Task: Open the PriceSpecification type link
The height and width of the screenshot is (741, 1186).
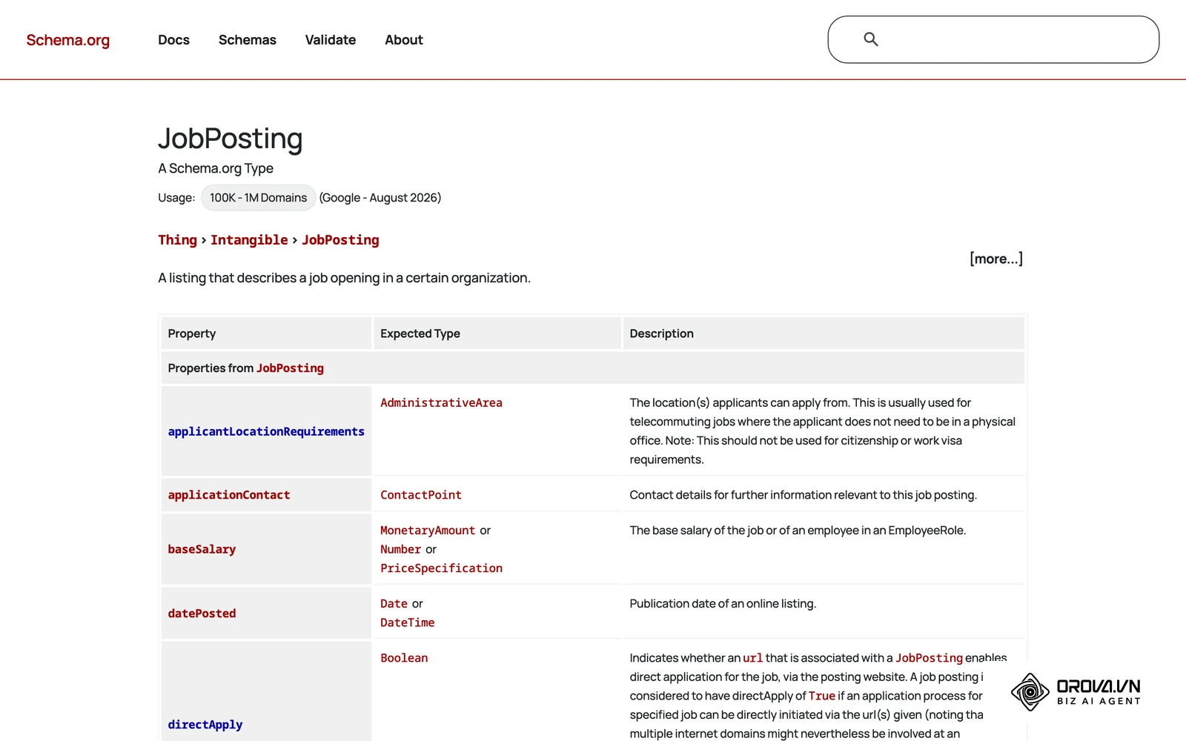Action: [441, 568]
